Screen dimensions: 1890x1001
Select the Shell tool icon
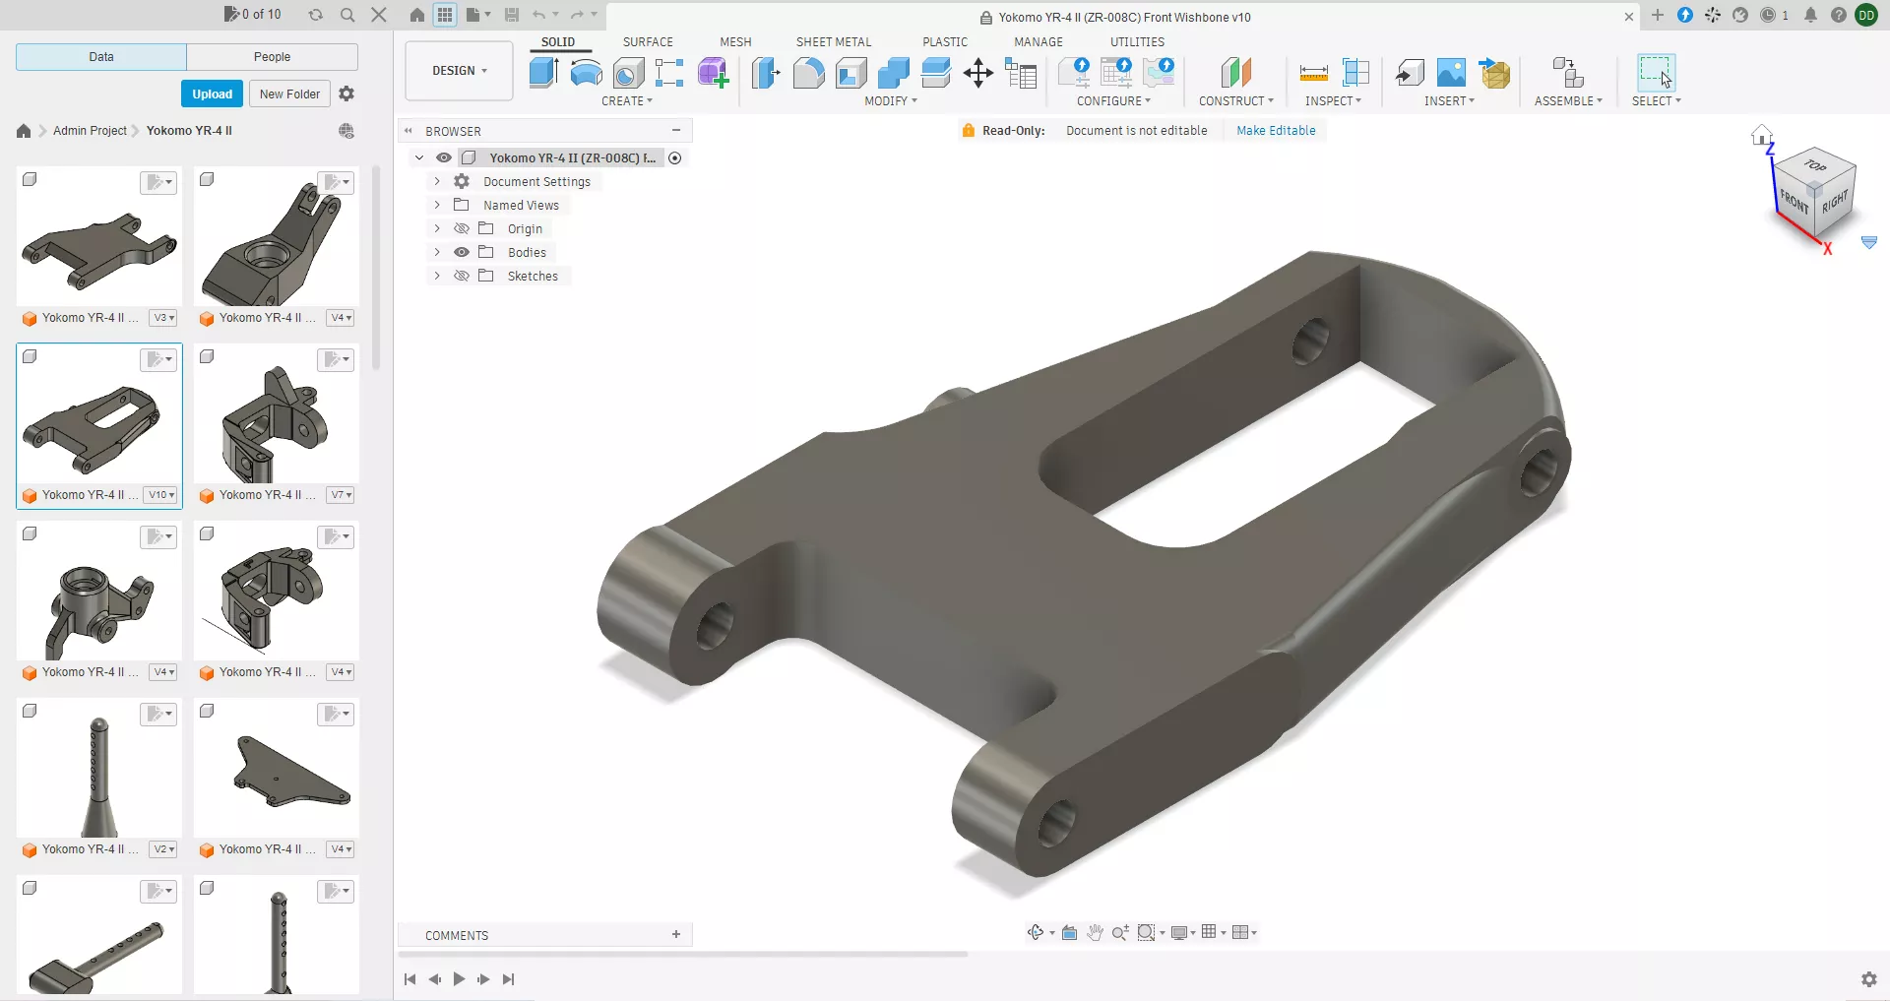[x=851, y=73]
